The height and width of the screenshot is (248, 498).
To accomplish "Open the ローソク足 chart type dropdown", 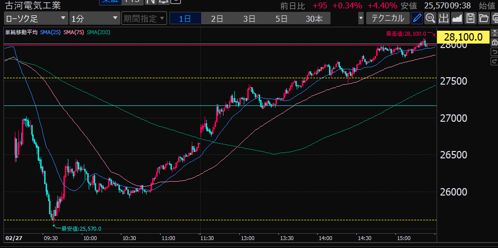I will pos(36,19).
